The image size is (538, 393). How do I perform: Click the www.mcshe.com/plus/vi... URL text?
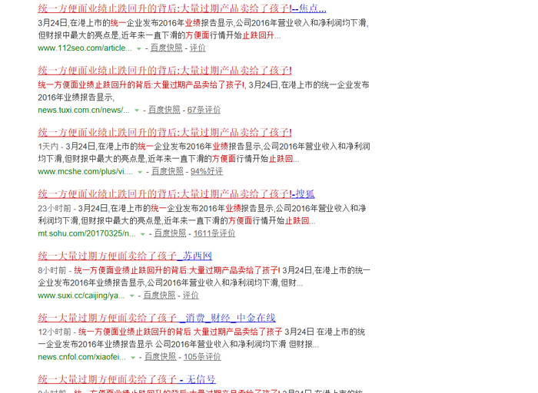pyautogui.click(x=85, y=171)
